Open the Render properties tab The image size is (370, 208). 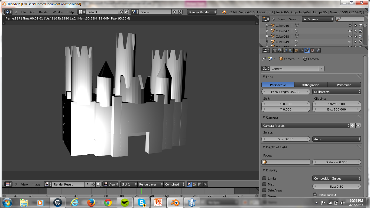click(x=275, y=50)
